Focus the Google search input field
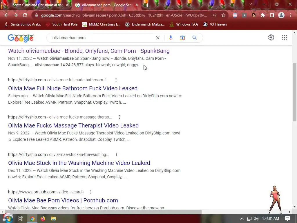 pos(102,38)
